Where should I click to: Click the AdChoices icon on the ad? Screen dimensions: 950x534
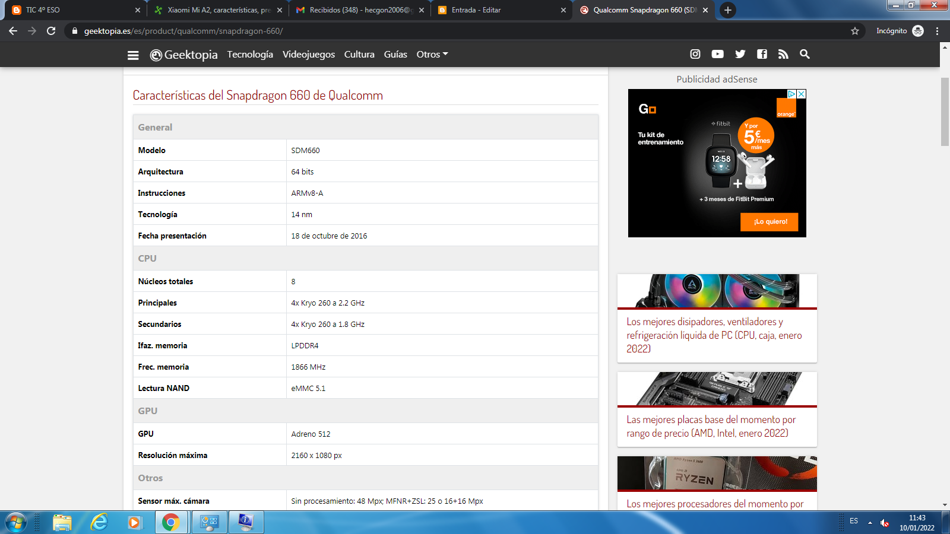tap(792, 94)
